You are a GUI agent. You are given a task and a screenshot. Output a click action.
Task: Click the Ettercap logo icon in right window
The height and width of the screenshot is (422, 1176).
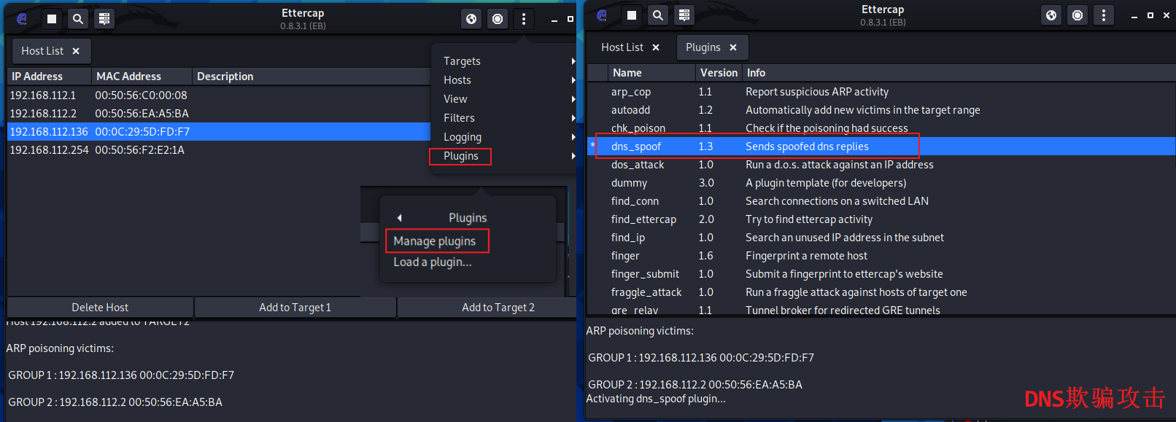(x=602, y=15)
